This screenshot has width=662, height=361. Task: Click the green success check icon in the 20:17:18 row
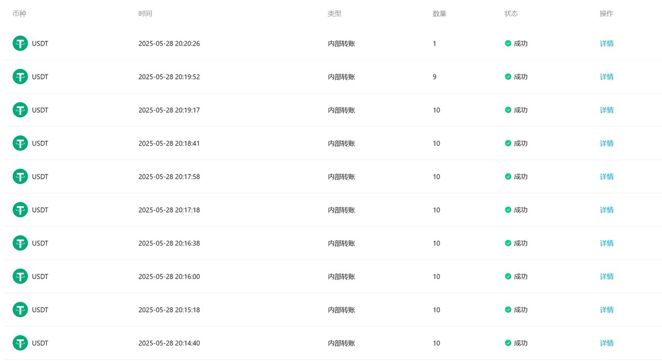point(508,210)
